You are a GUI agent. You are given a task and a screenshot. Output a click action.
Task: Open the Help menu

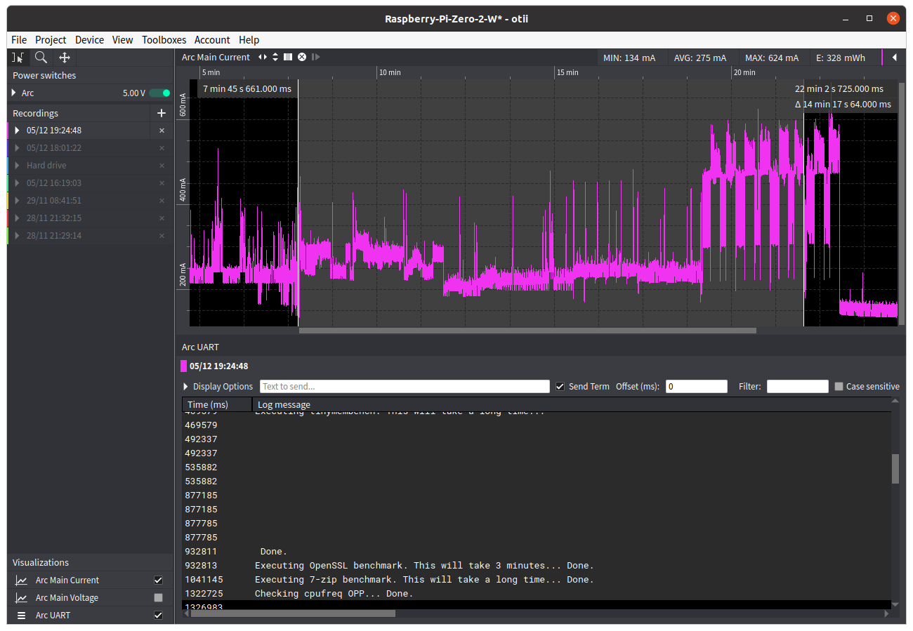[249, 40]
